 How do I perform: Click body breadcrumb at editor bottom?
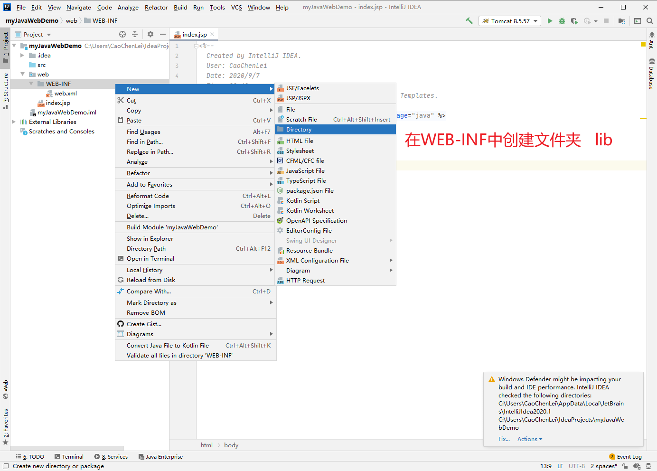point(231,445)
